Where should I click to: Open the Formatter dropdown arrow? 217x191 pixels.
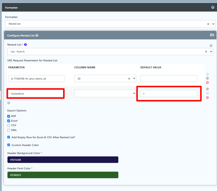point(213,24)
